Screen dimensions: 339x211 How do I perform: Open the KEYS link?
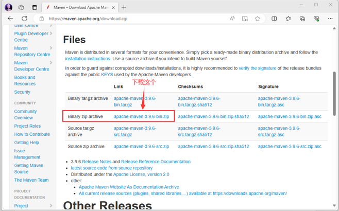[x=107, y=75]
